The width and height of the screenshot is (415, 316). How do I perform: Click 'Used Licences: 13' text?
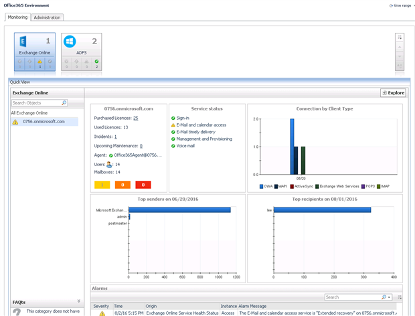[111, 127]
